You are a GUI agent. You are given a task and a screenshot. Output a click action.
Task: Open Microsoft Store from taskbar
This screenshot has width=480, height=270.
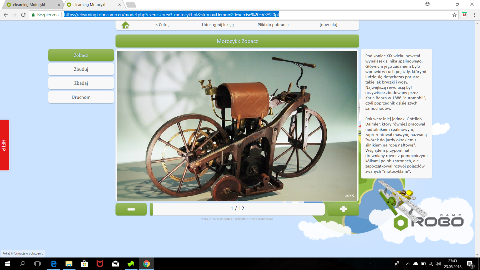[x=84, y=264]
